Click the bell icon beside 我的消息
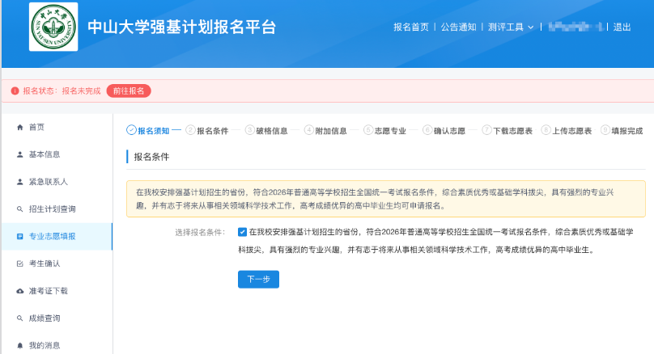654x354 pixels. (x=20, y=345)
